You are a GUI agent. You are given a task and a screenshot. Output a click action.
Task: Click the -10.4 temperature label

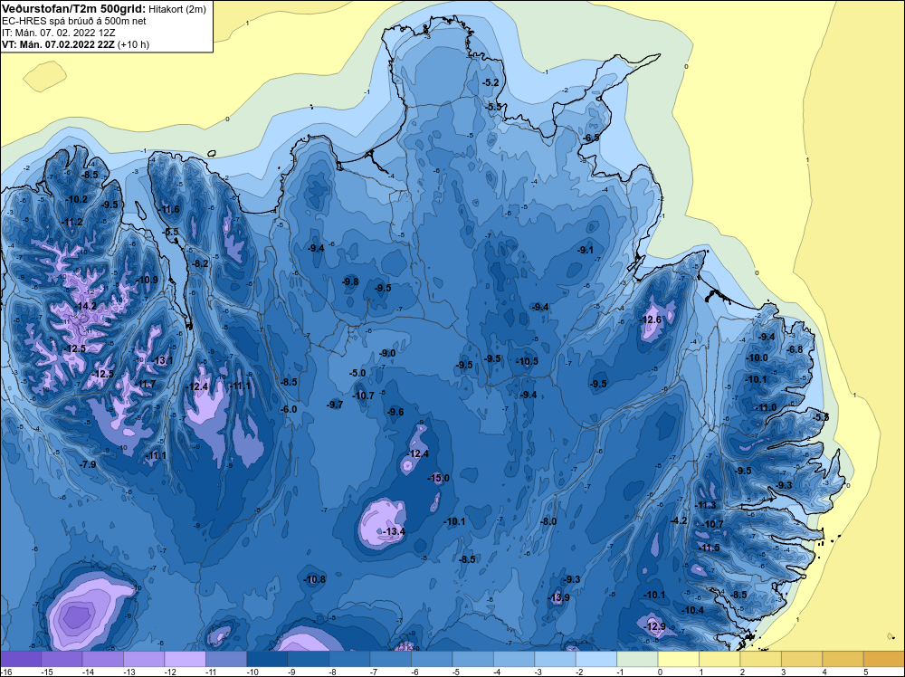tap(693, 610)
